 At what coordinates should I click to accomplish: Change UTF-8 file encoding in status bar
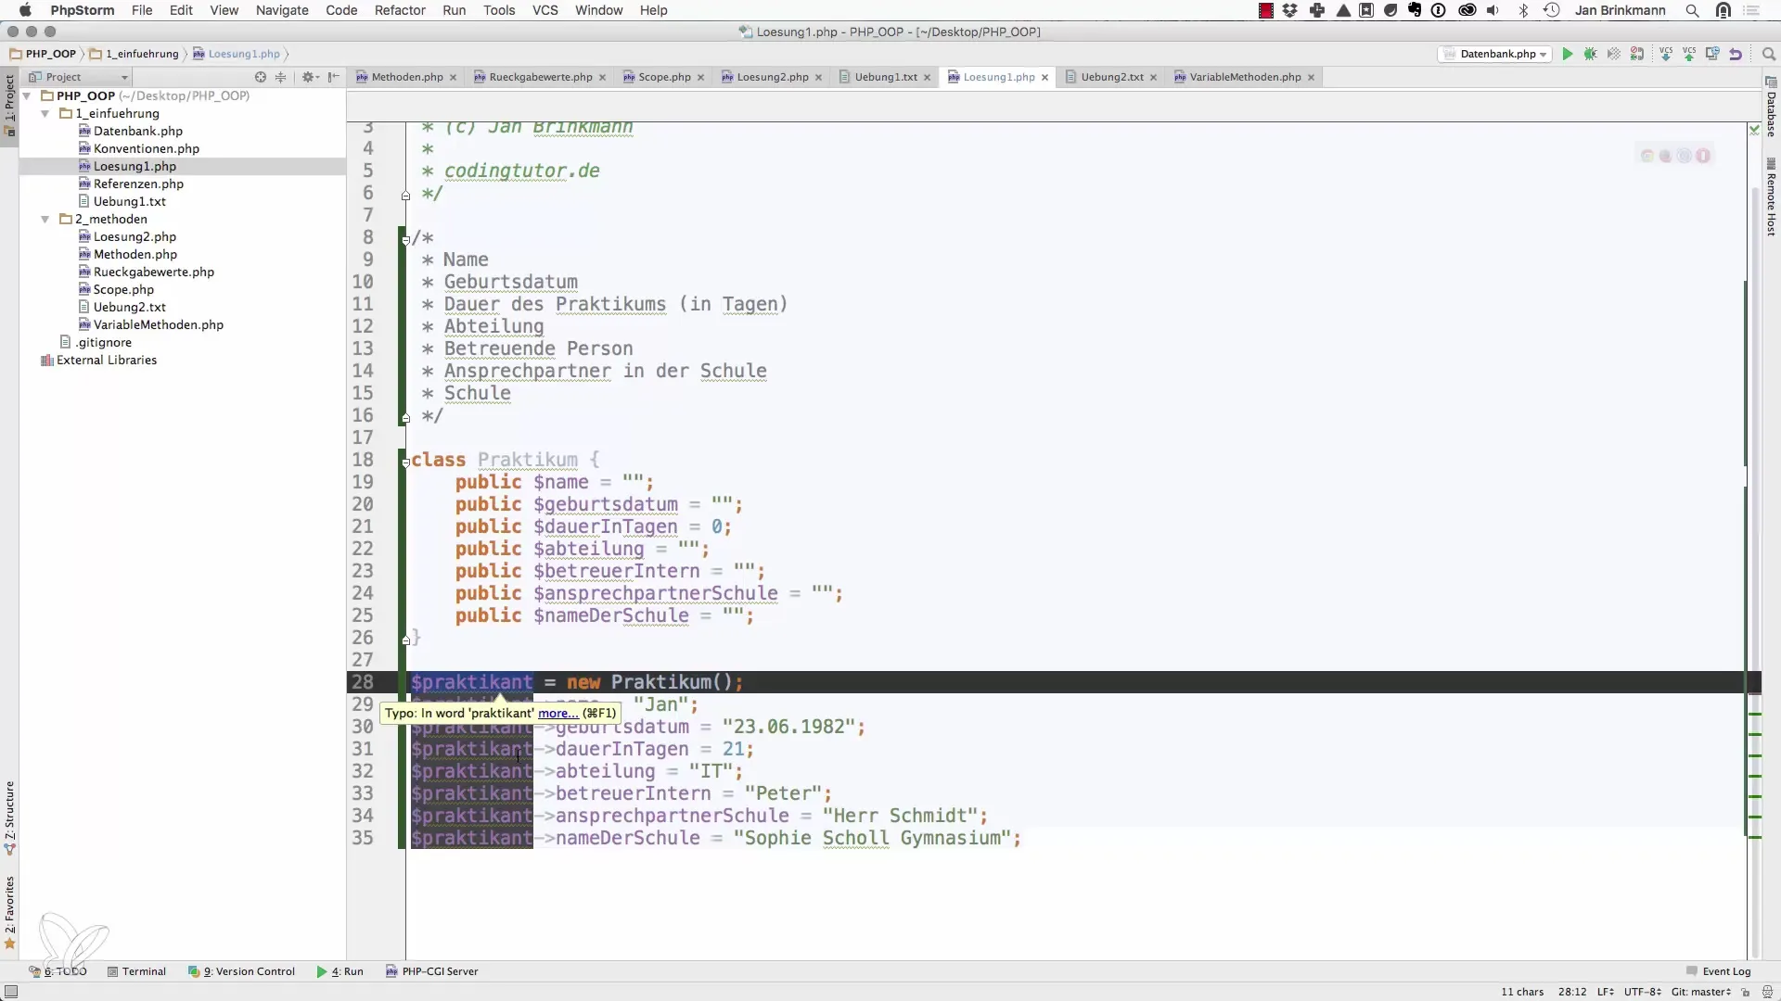pyautogui.click(x=1642, y=992)
